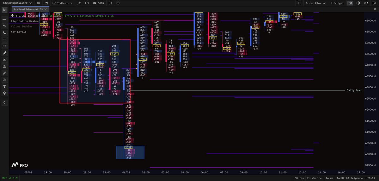The height and width of the screenshot is (181, 379).
Task: Open the node pattern drawing tool
Action: tap(4, 26)
